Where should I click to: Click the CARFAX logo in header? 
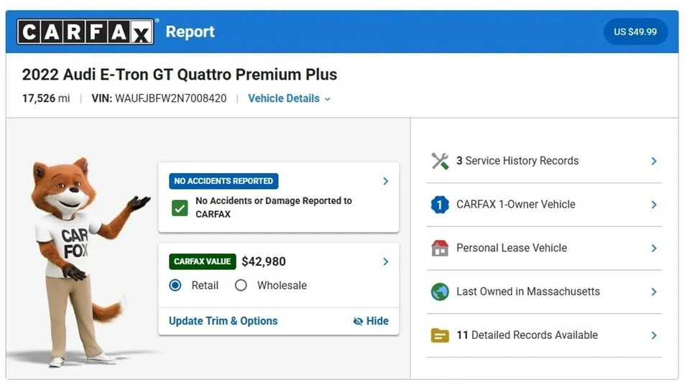point(86,32)
